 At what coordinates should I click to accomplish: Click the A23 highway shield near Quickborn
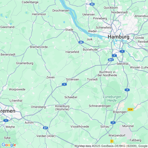coord(92,4)
